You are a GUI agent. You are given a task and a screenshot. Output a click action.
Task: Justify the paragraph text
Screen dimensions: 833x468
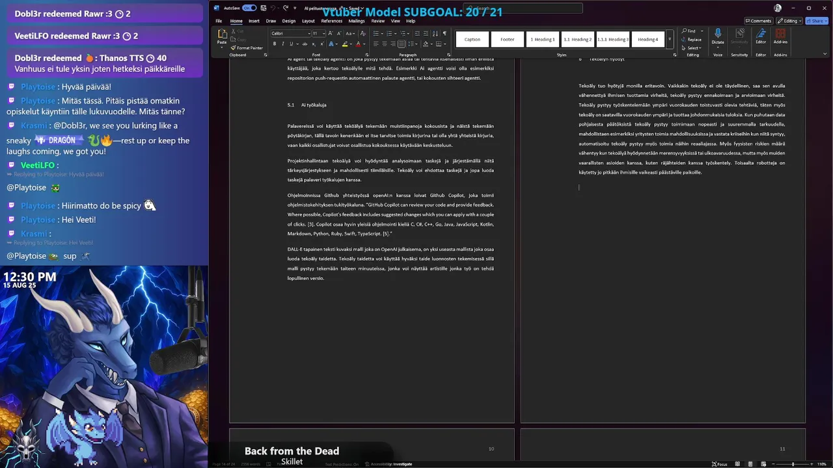click(x=401, y=44)
